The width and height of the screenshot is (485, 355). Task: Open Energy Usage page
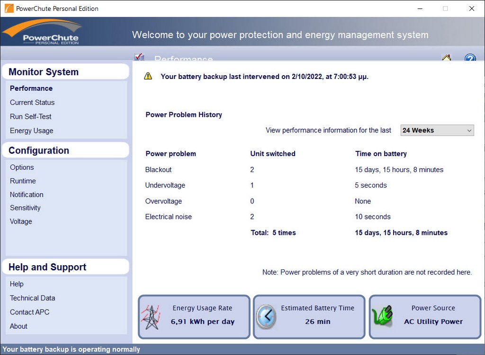tap(32, 131)
